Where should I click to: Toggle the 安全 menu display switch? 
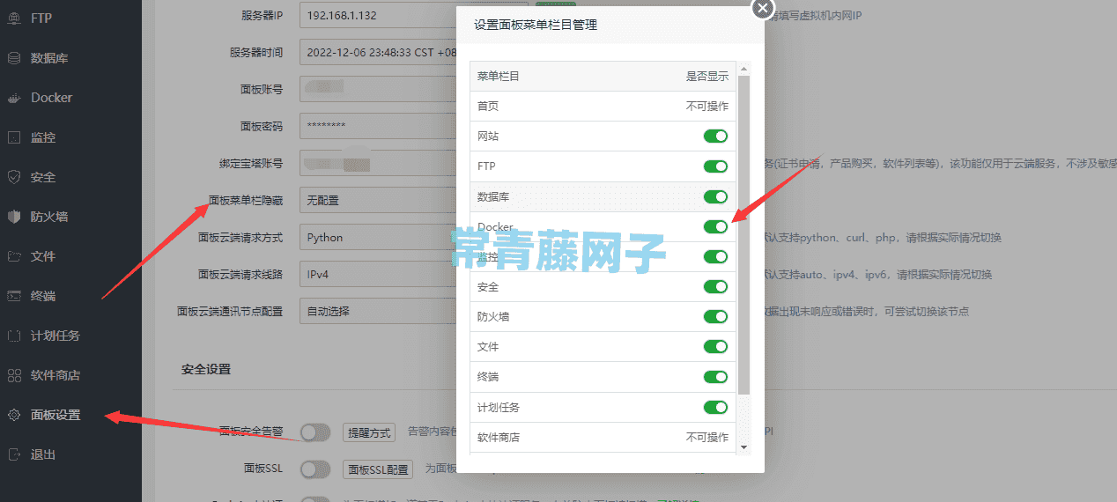point(715,287)
